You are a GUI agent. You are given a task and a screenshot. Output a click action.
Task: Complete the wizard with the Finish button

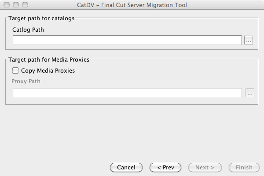point(244,167)
